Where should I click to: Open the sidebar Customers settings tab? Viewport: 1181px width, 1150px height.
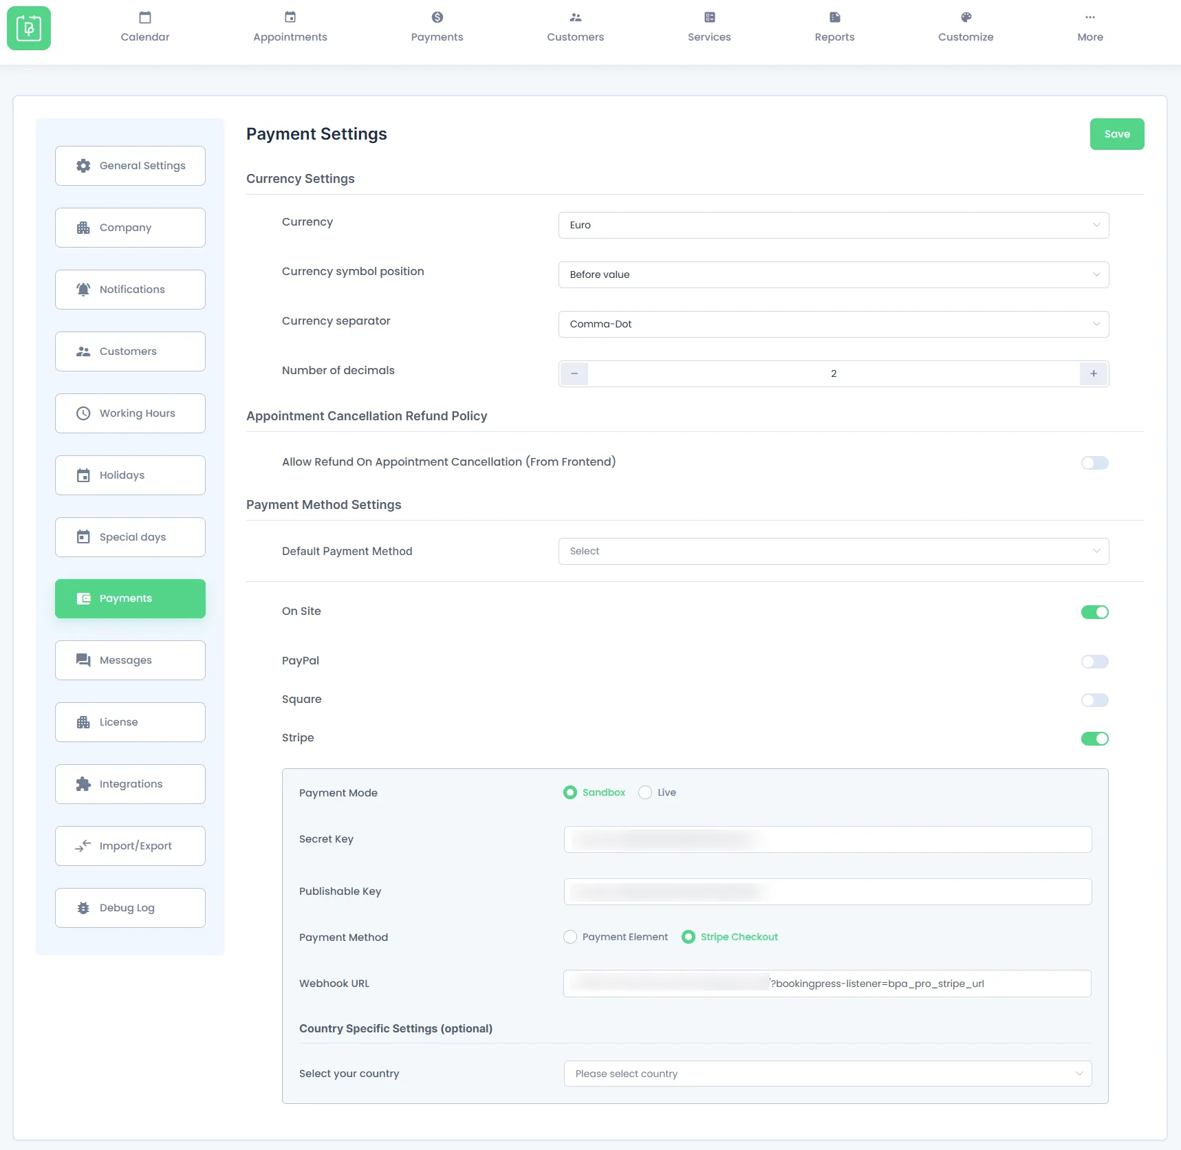[130, 351]
